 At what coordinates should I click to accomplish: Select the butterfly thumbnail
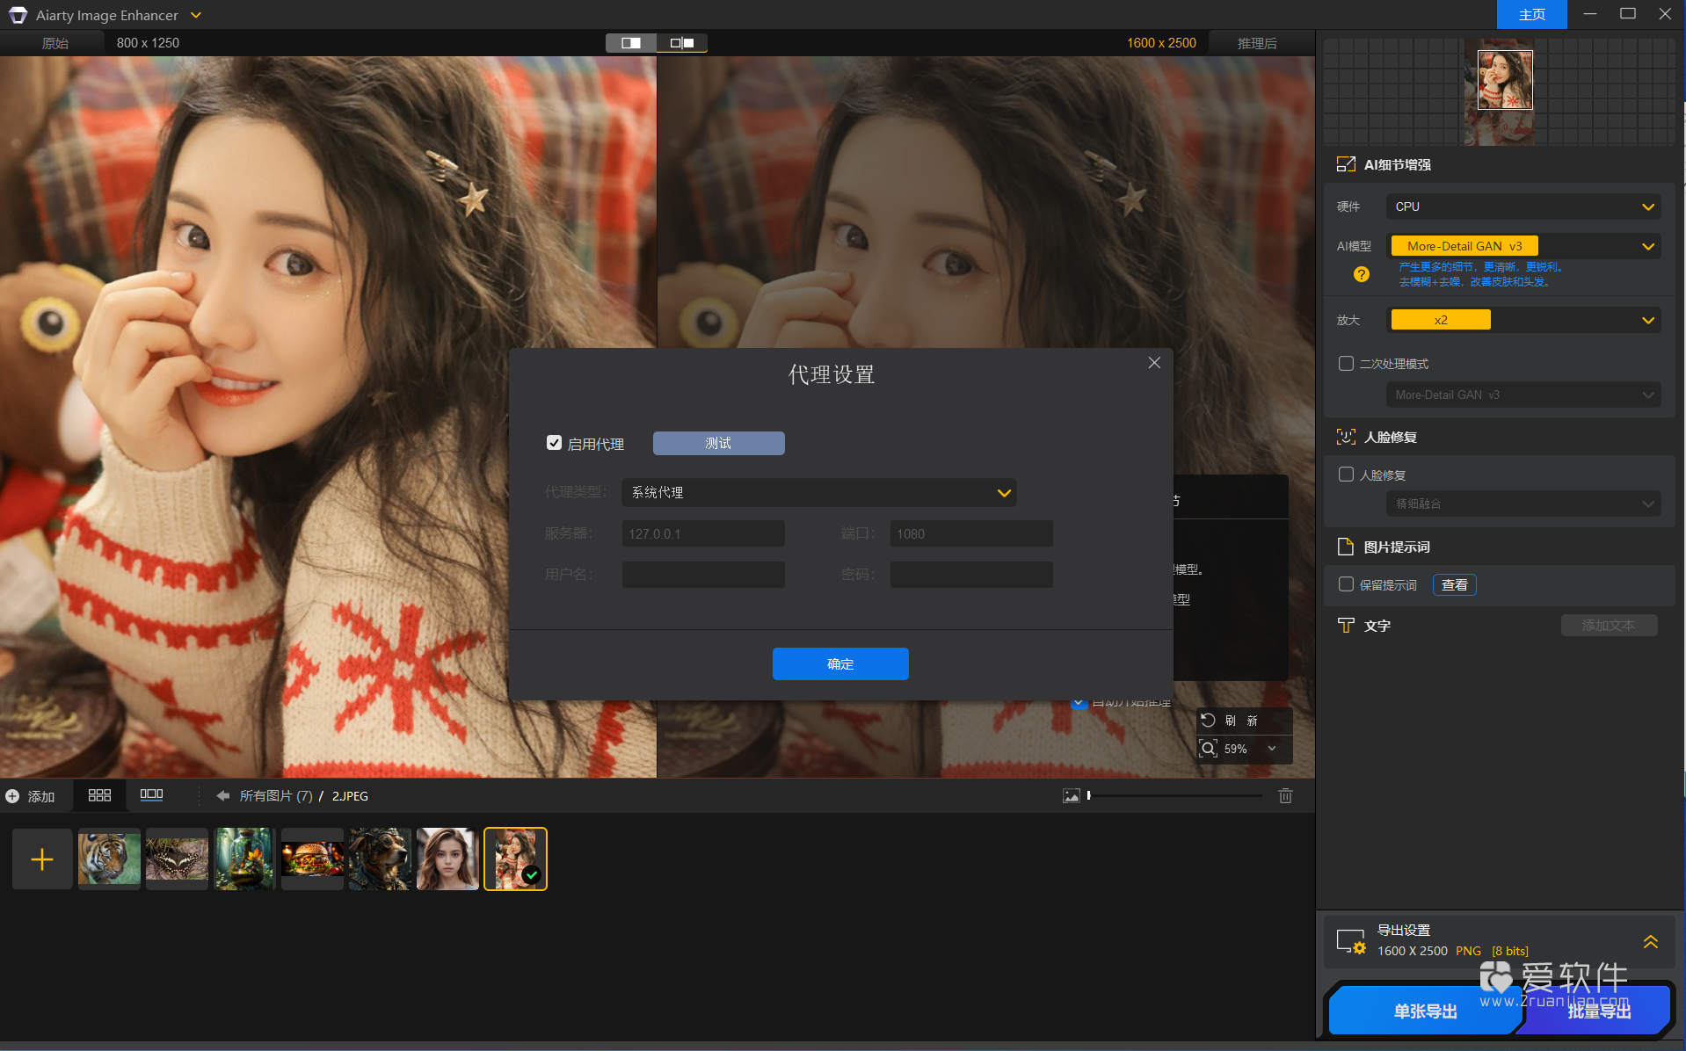pyautogui.click(x=177, y=859)
